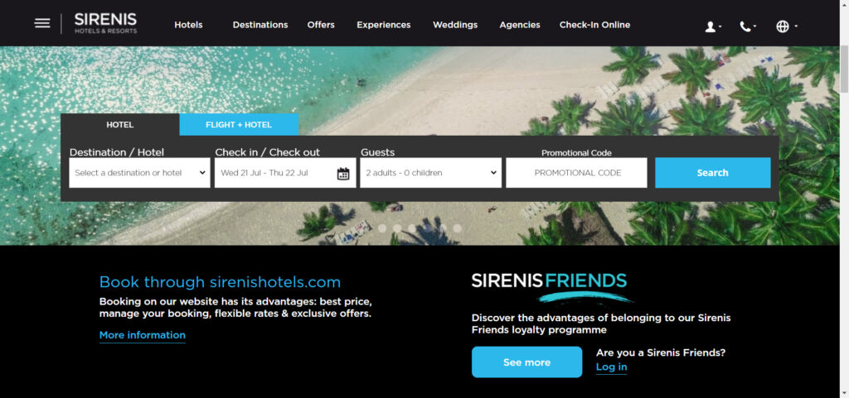The height and width of the screenshot is (398, 849).
Task: Select the second carousel slide dot
Action: tap(397, 228)
